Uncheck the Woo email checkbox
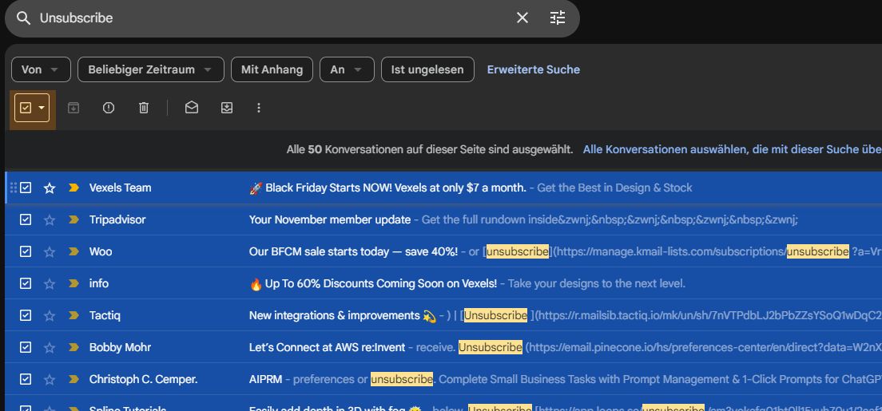Screen dimensions: 882x411 click(26, 252)
